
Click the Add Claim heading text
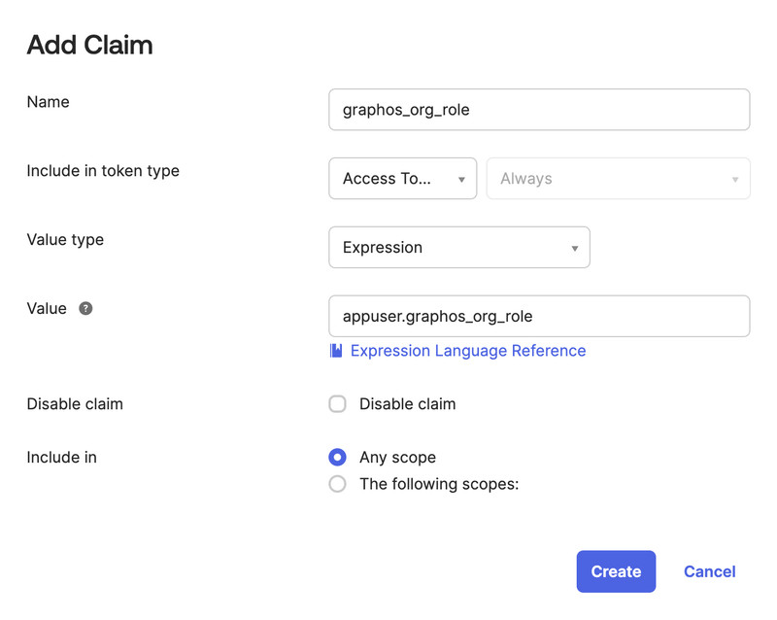[x=89, y=45]
